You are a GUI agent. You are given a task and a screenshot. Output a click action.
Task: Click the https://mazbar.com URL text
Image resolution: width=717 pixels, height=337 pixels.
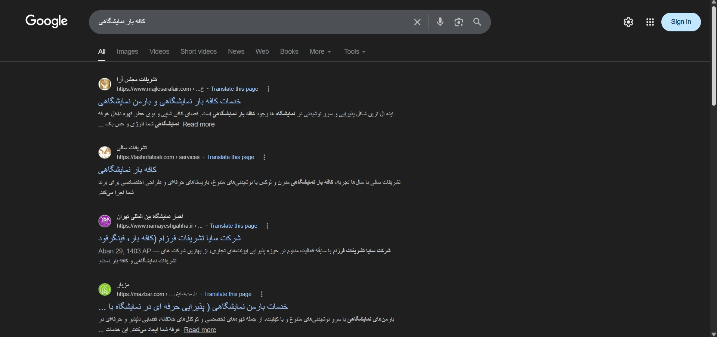[140, 294]
